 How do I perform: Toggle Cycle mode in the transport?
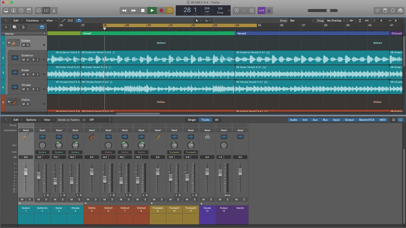(170, 10)
